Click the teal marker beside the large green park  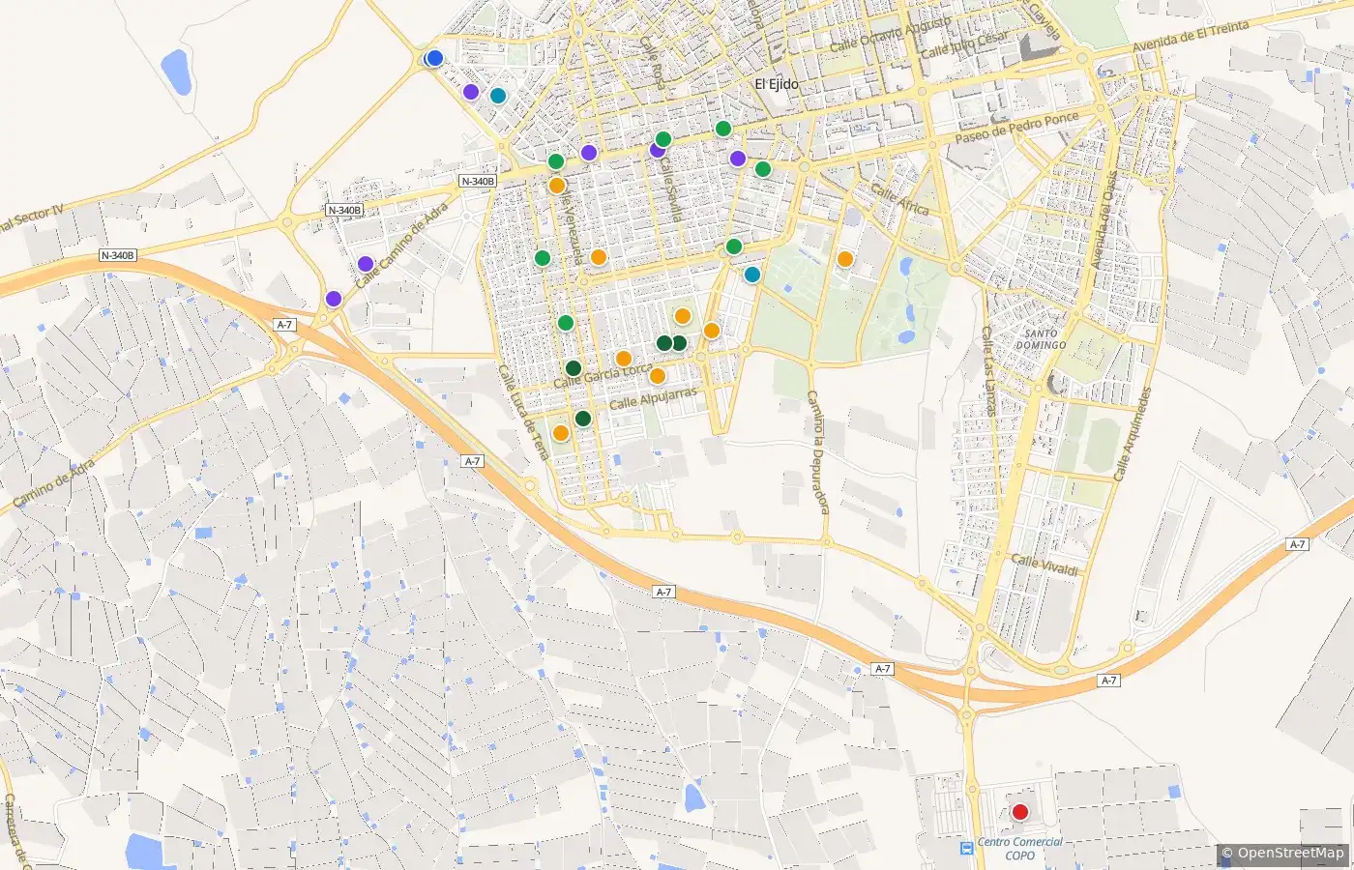(x=752, y=275)
